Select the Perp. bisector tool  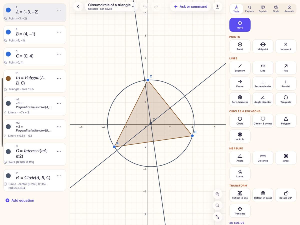240,99
